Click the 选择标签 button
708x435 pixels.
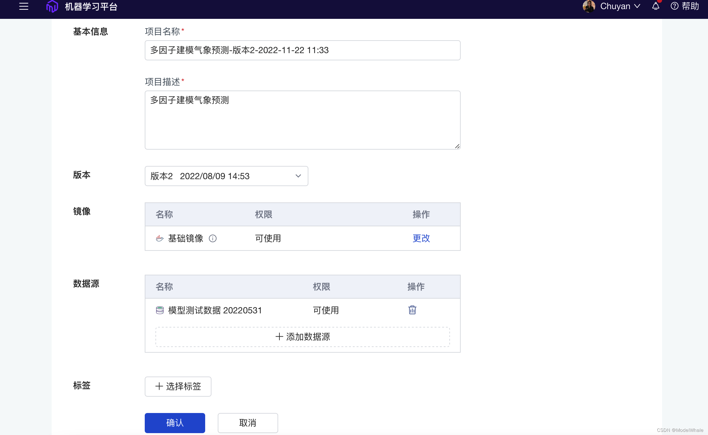tap(178, 386)
